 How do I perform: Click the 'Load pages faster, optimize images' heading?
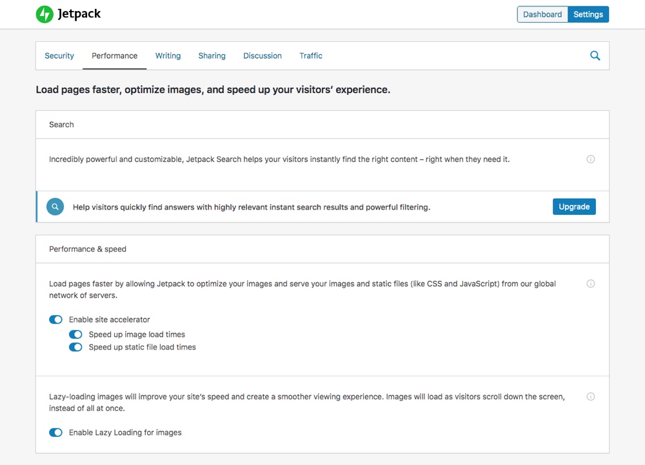pyautogui.click(x=213, y=90)
